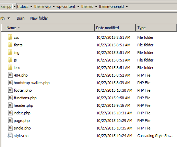Select the css folder icon
The width and height of the screenshot is (177, 147).
coord(10,37)
